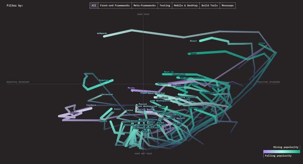Click the Vite label
The height and width of the screenshot is (164, 303).
click(262, 43)
